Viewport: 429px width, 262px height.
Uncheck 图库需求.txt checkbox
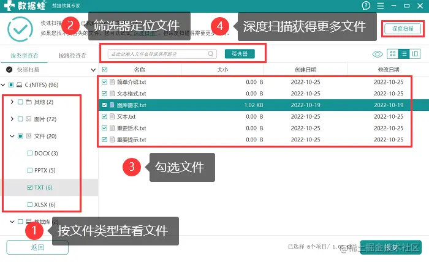pos(104,105)
